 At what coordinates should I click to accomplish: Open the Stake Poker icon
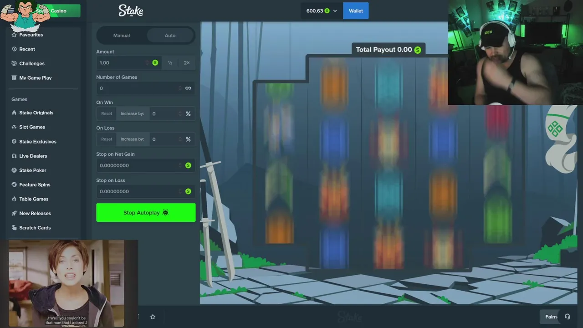tap(15, 170)
